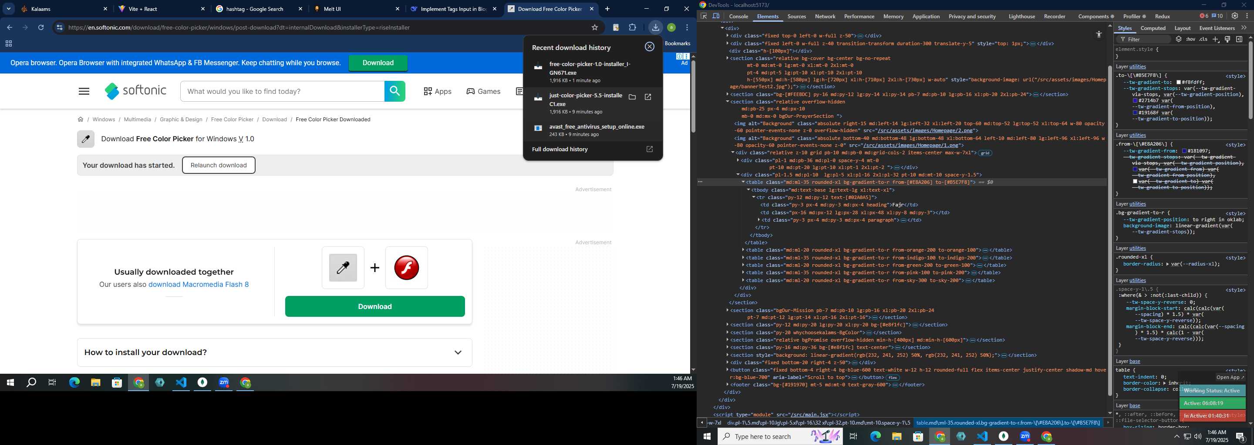Click the Relaunch download button
1254x445 pixels.
tap(219, 165)
